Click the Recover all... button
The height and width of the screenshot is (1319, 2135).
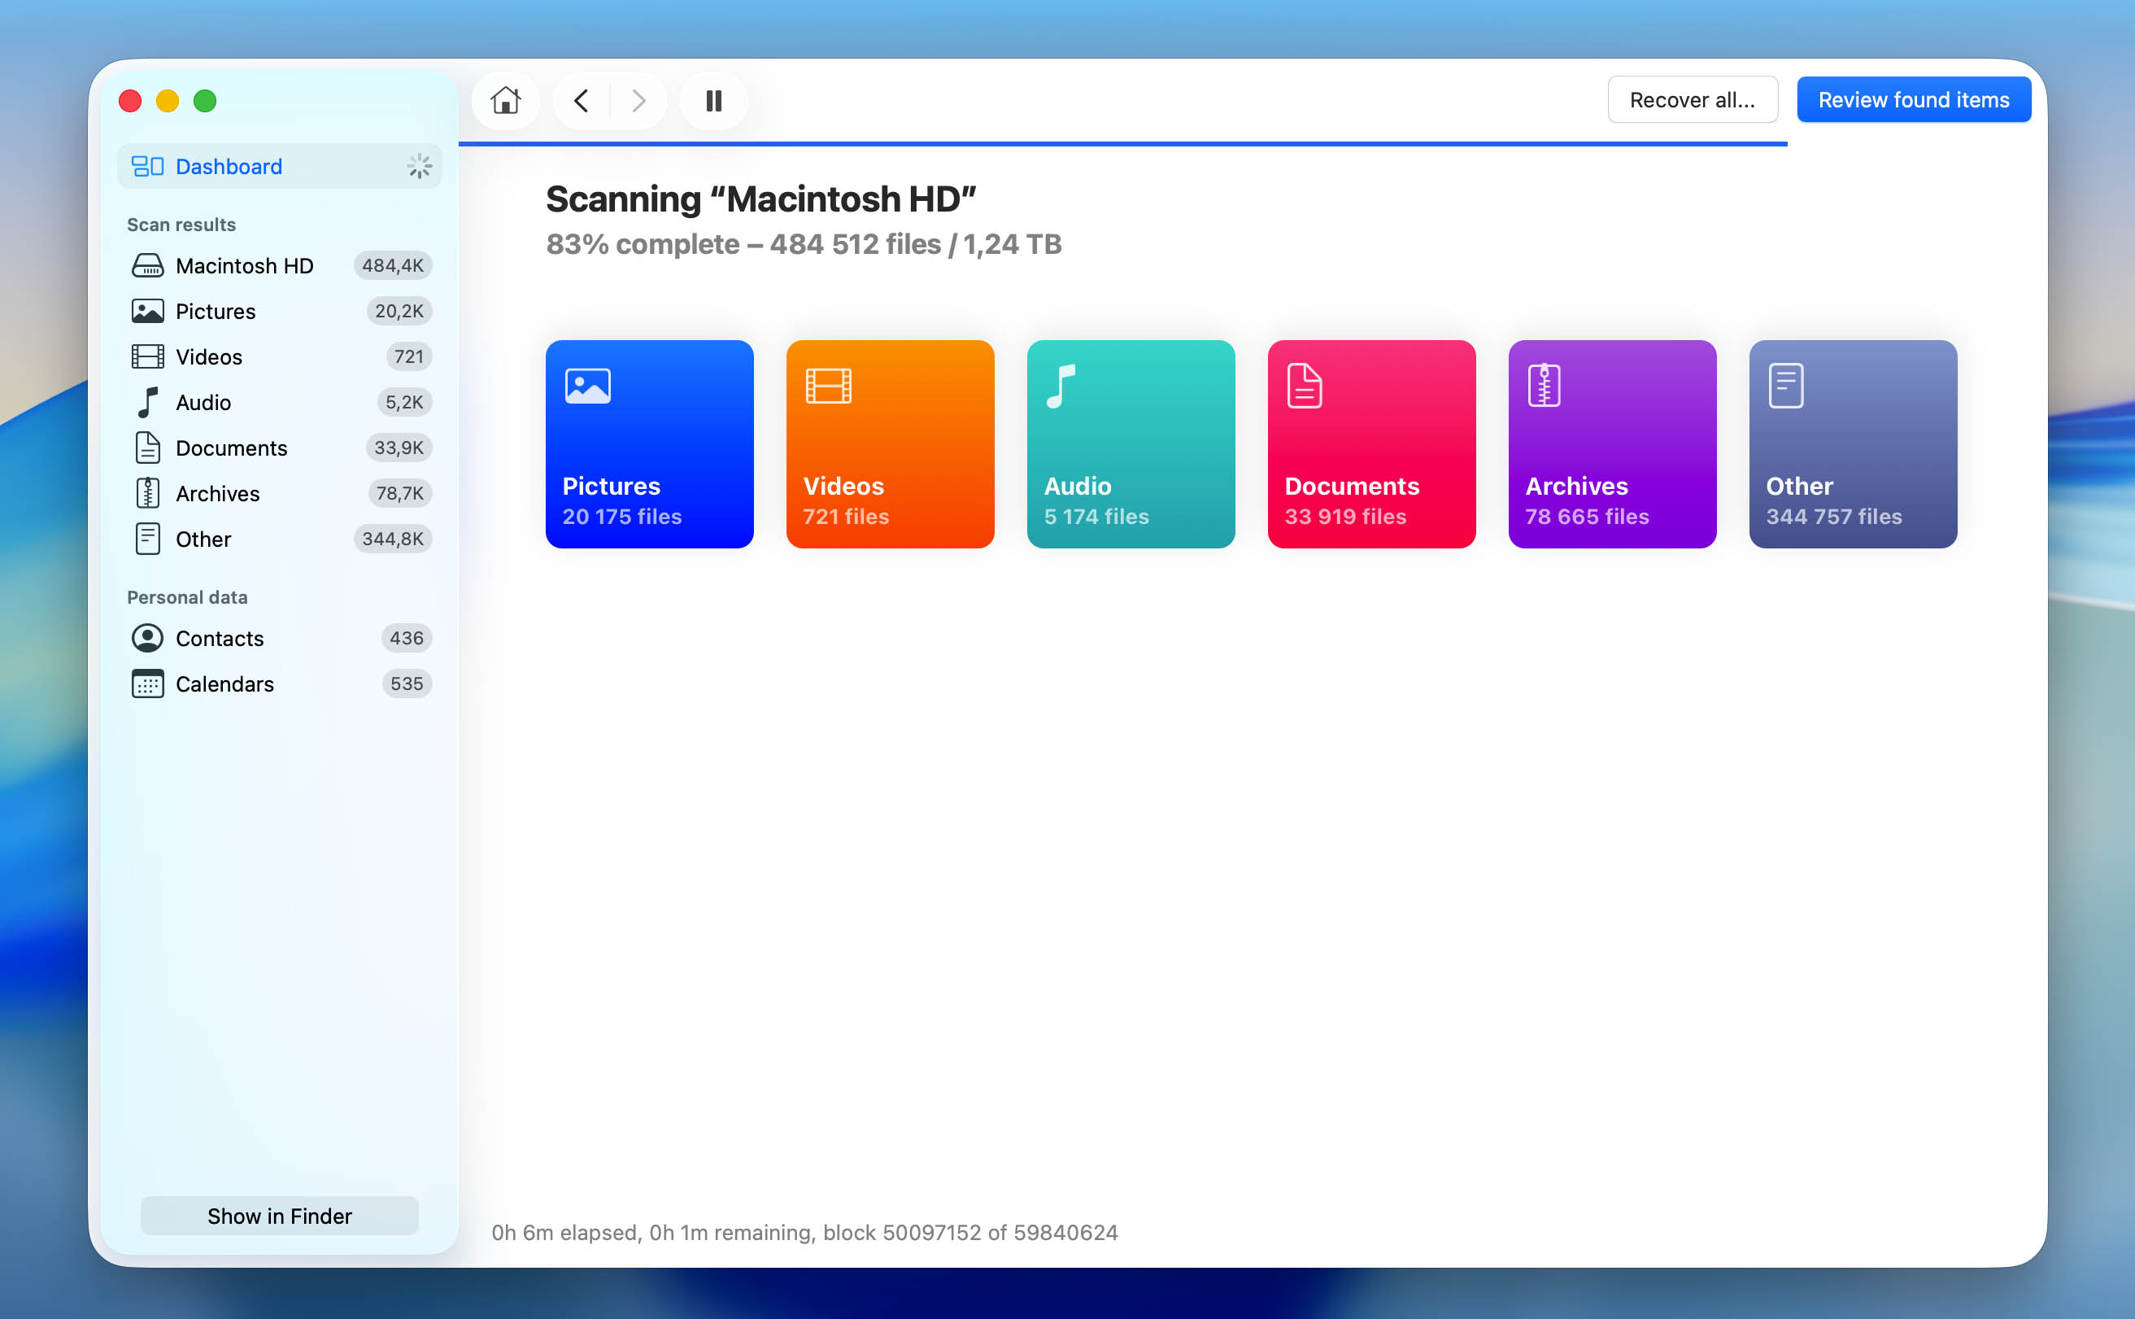[x=1692, y=99]
